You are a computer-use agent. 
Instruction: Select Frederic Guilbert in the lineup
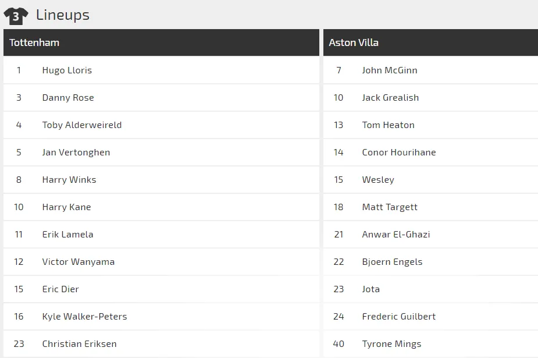pos(399,317)
